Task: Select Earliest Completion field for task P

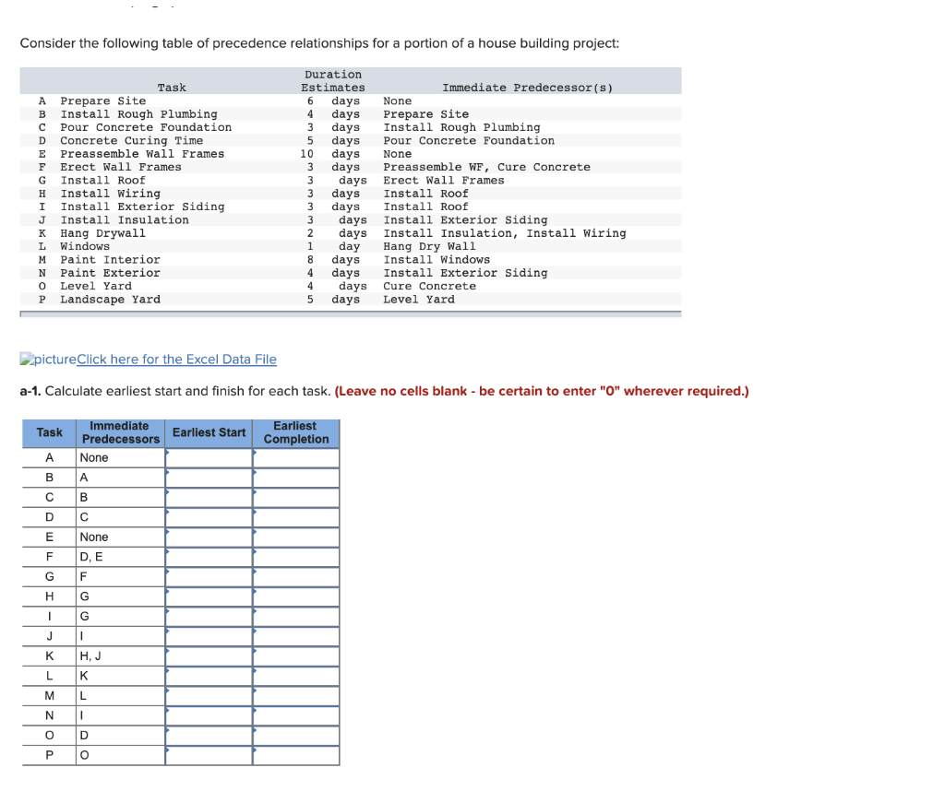Action: click(x=296, y=756)
